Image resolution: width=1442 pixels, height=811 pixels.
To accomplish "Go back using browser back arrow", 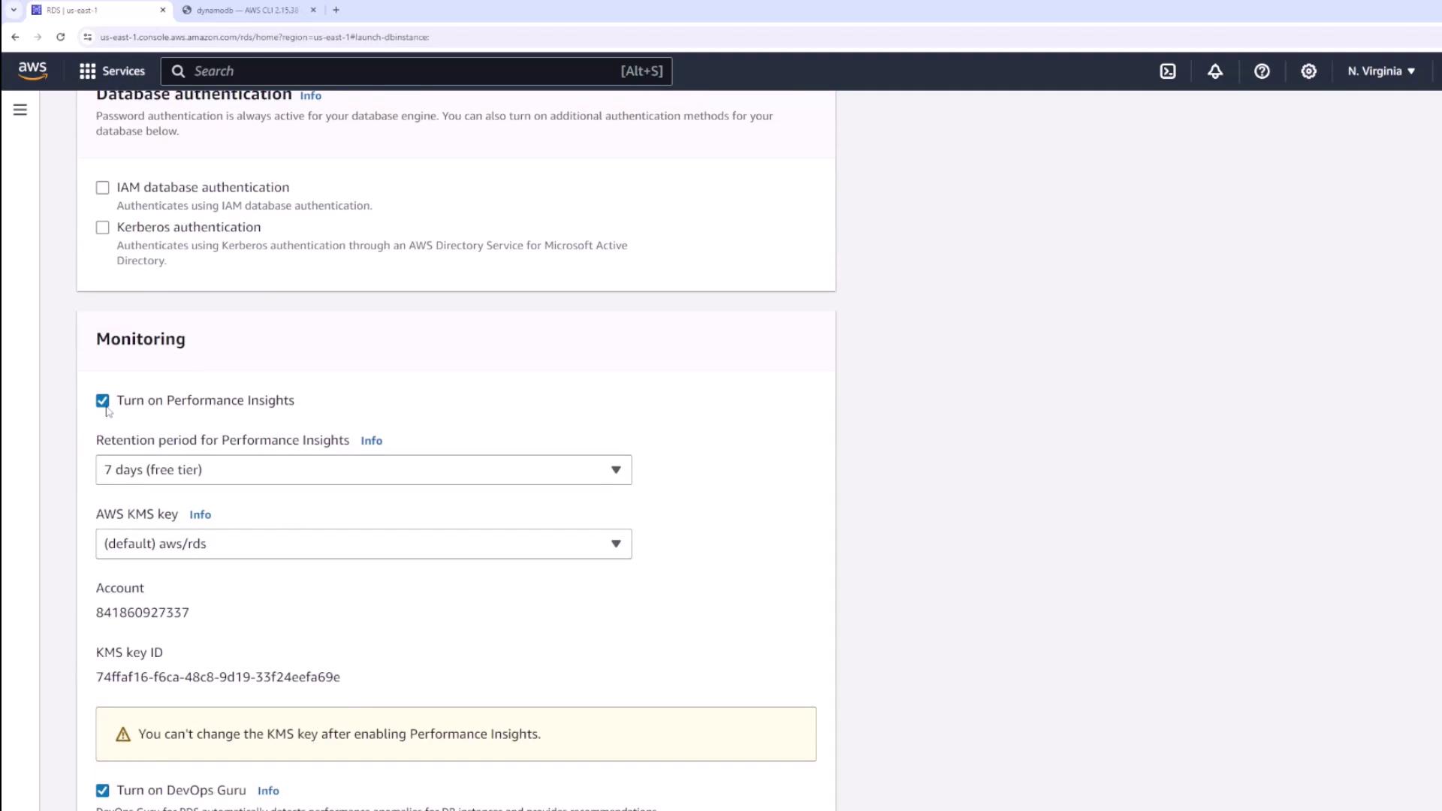I will point(15,37).
